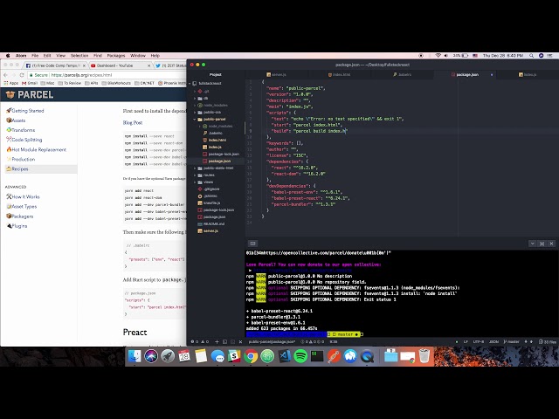Go back in Chrome window
Screen dimensions: 559x419
pos(5,75)
